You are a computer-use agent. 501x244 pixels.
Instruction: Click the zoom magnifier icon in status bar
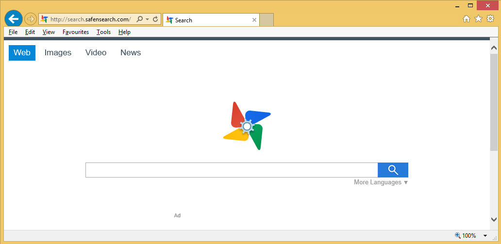(x=458, y=235)
